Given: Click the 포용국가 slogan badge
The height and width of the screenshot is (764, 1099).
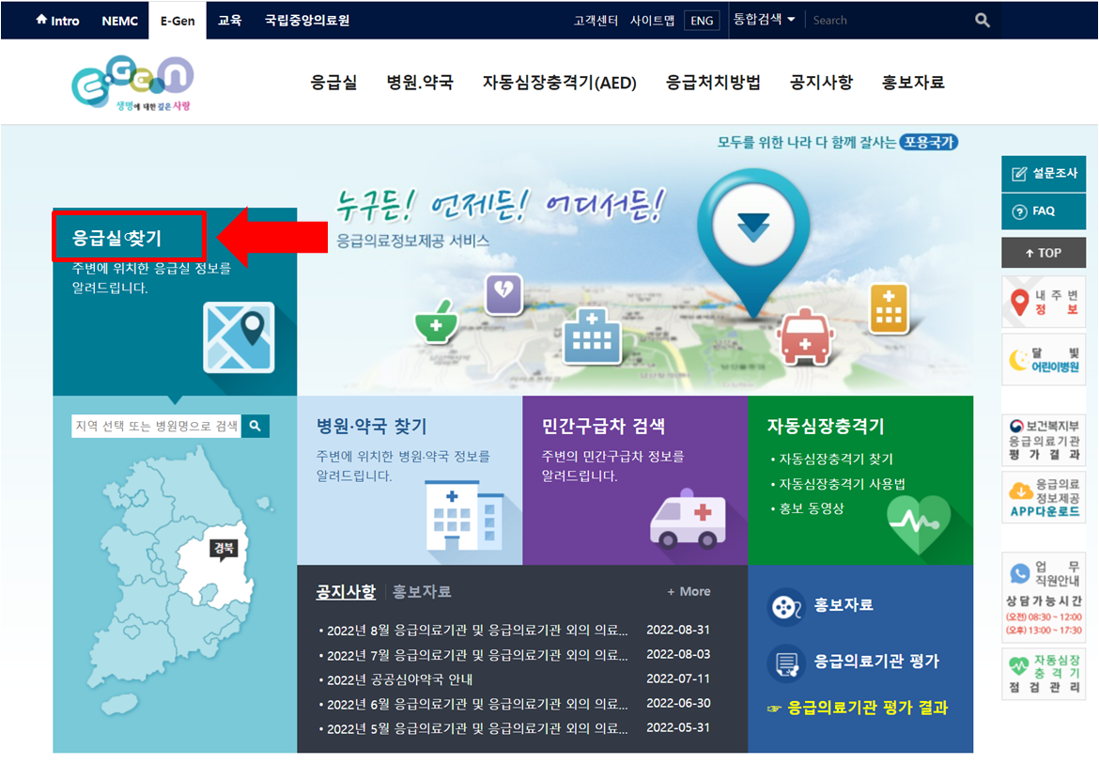Looking at the screenshot, I should click(x=929, y=142).
